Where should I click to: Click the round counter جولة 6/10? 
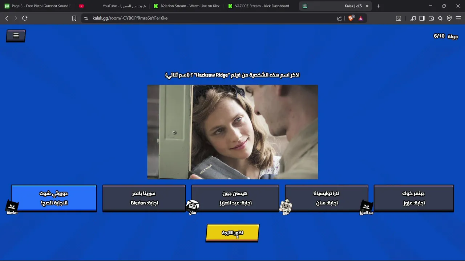(446, 36)
